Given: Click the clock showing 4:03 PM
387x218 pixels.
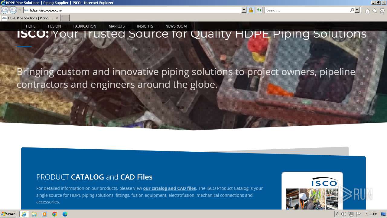Looking at the screenshot, I should pos(371,214).
